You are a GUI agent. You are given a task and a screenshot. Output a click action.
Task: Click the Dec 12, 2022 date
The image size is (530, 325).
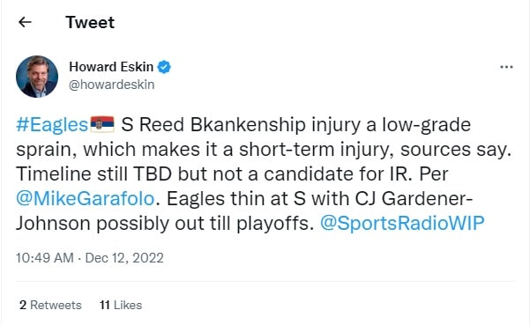pos(124,258)
